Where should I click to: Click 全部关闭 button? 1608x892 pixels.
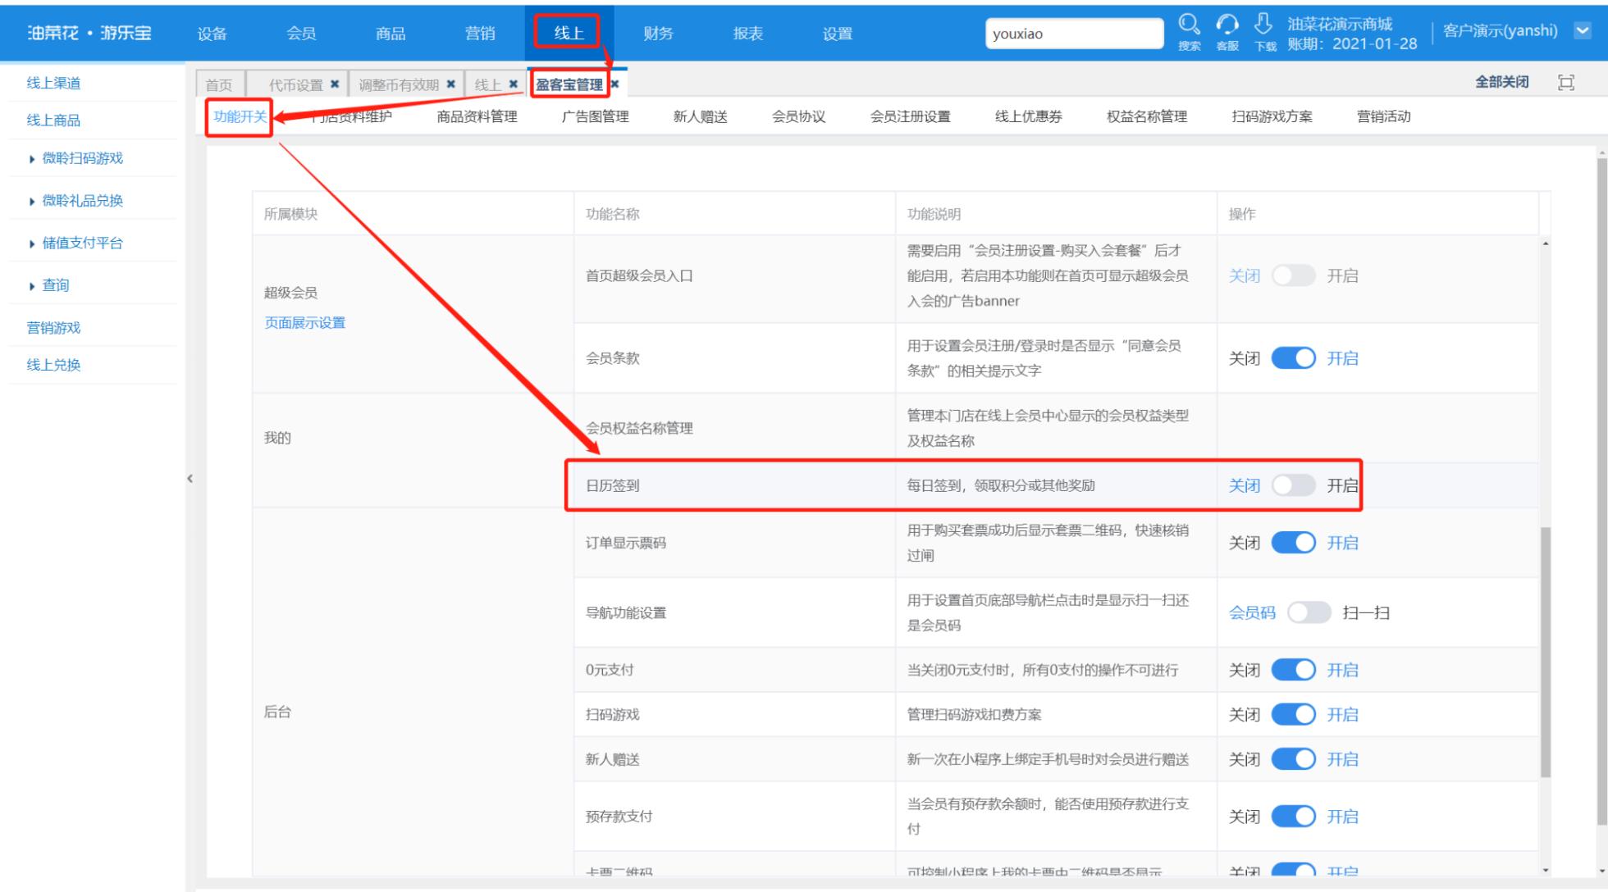pyautogui.click(x=1501, y=82)
